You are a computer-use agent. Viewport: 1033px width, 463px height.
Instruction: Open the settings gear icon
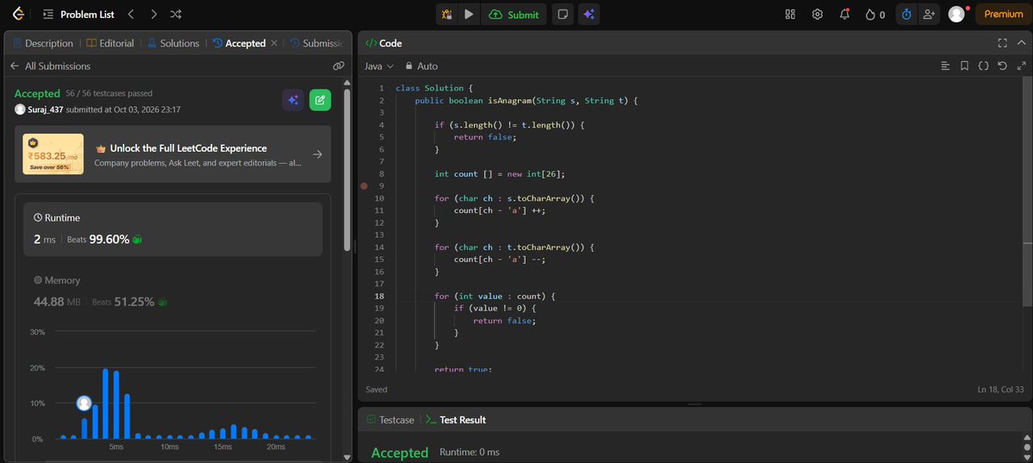pyautogui.click(x=818, y=15)
